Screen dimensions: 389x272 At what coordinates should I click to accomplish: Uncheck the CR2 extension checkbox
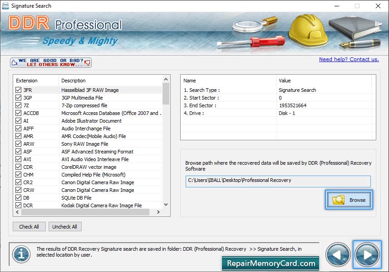tap(18, 182)
